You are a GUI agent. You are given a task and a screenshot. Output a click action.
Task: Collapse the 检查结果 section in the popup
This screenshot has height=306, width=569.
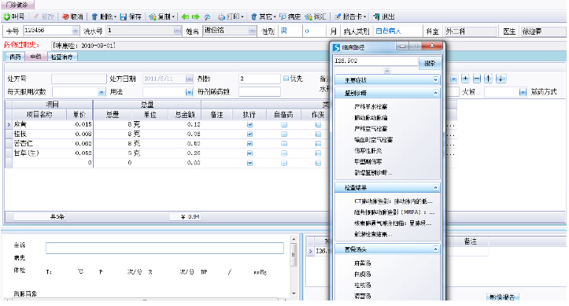coord(435,187)
